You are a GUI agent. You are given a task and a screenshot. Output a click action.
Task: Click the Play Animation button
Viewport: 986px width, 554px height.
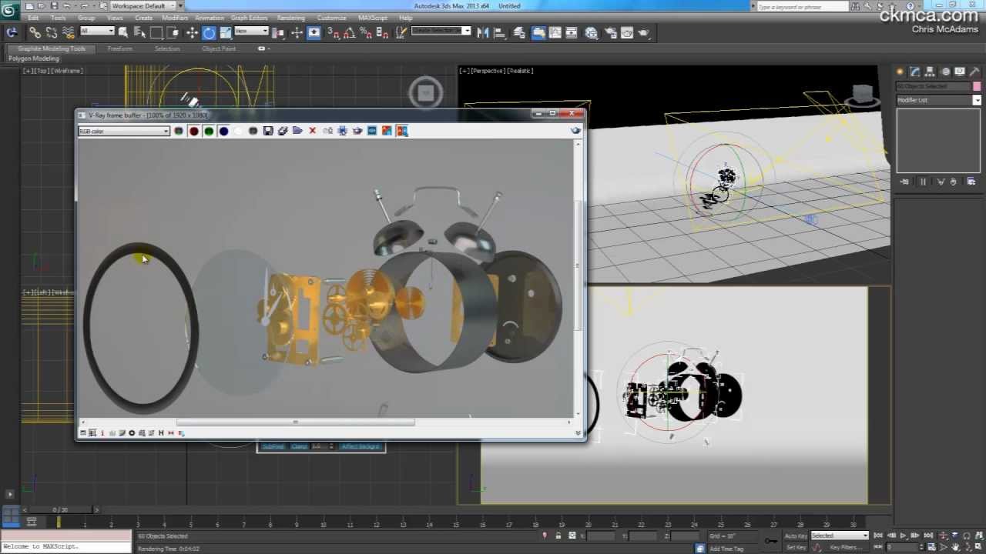903,536
